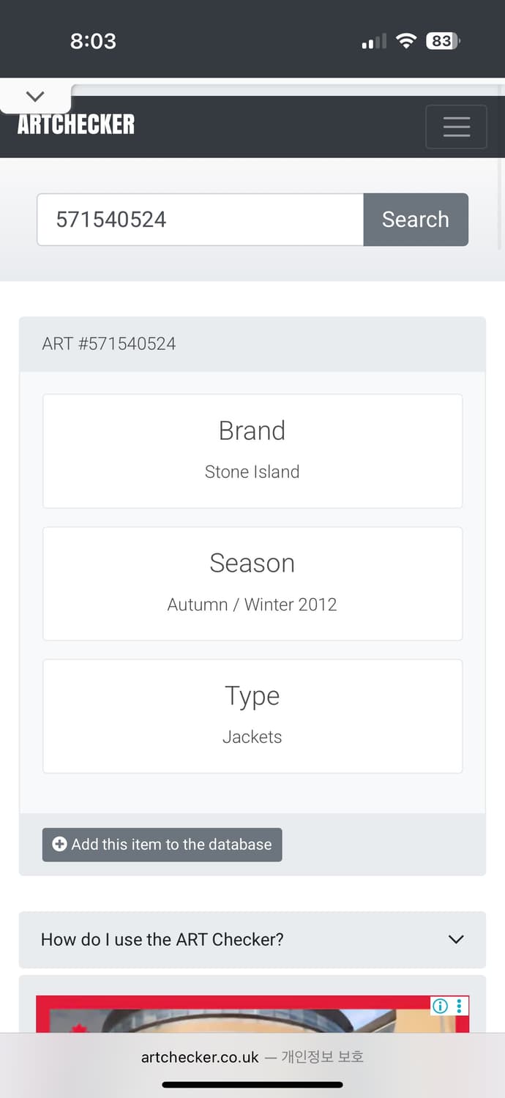This screenshot has width=505, height=1098.
Task: Tap the 8:03 clock in the status bar
Action: pos(93,41)
